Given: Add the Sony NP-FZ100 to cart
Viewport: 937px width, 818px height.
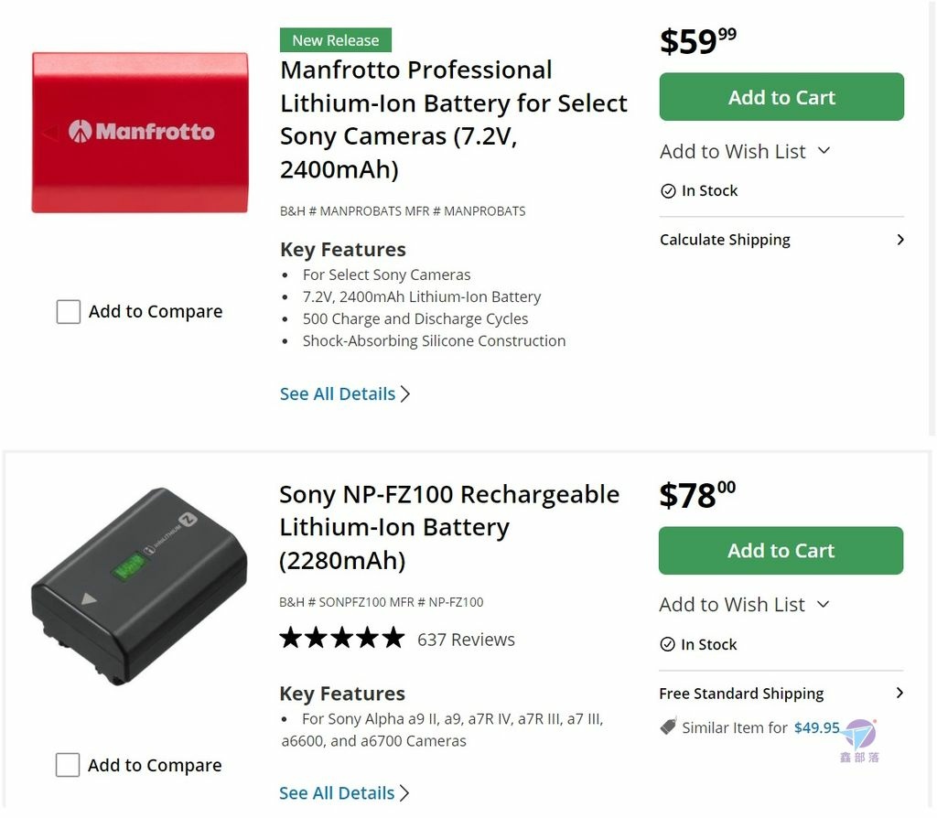Looking at the screenshot, I should (781, 551).
